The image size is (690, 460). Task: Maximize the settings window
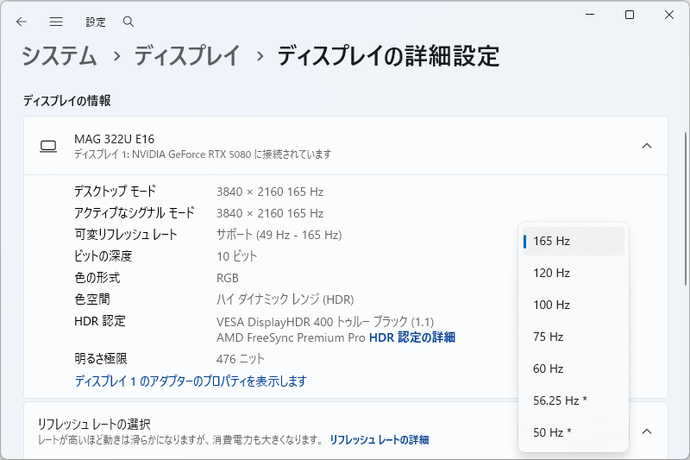[630, 15]
